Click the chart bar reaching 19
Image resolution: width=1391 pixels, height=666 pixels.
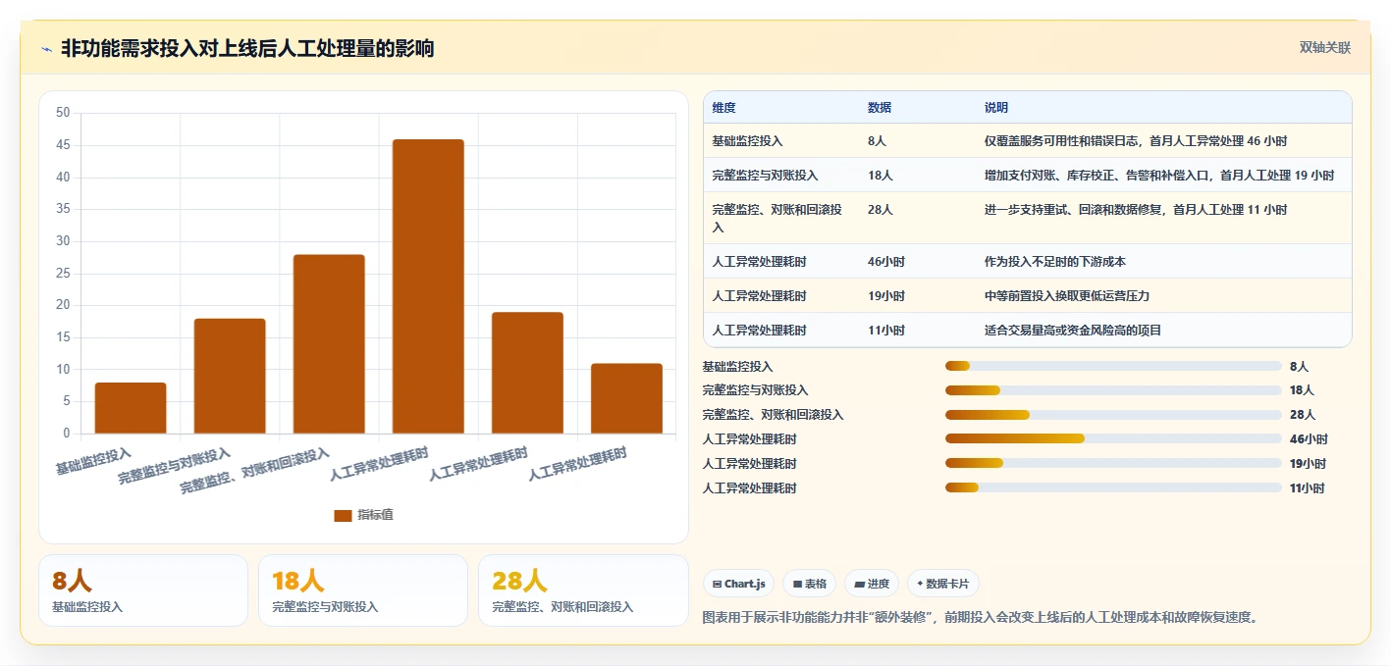point(527,373)
